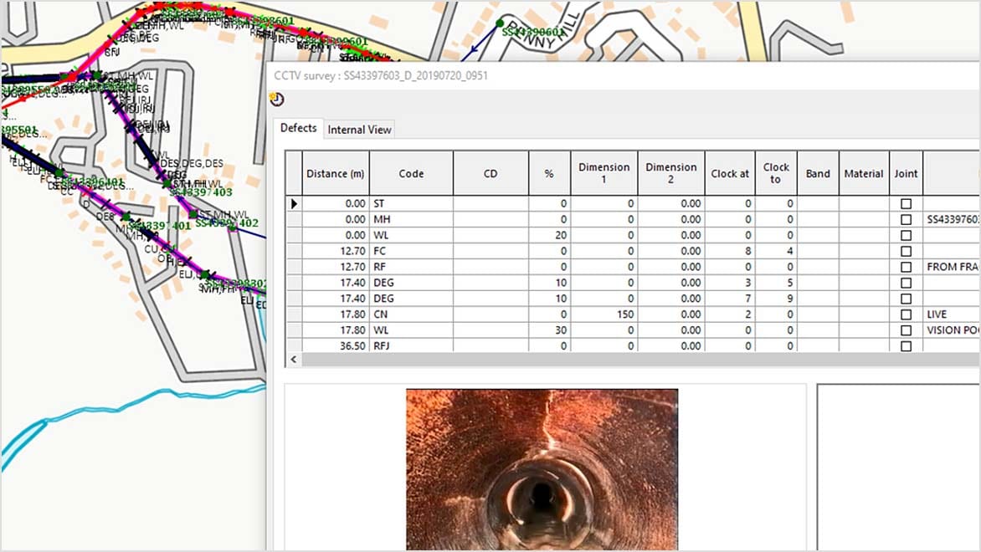
Task: Click the survey refresh clock icon
Action: [276, 99]
